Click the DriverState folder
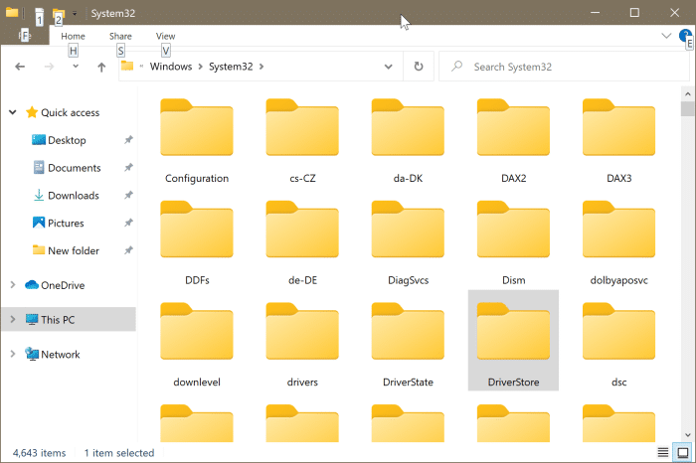 click(x=408, y=346)
